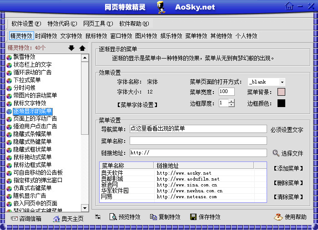This screenshot has height=230, width=318.
Task: Click effect list scrollbar up arrow
Action: click(85, 58)
